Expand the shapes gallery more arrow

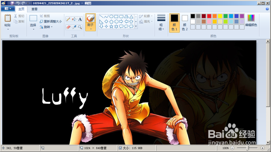click(x=136, y=27)
